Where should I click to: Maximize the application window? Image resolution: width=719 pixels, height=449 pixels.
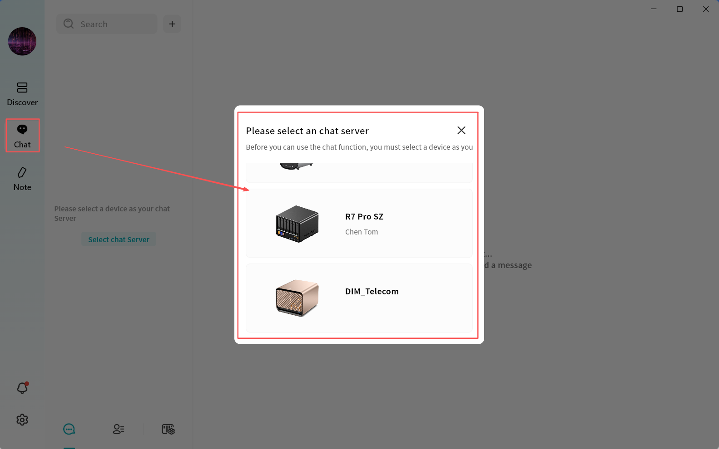(679, 9)
